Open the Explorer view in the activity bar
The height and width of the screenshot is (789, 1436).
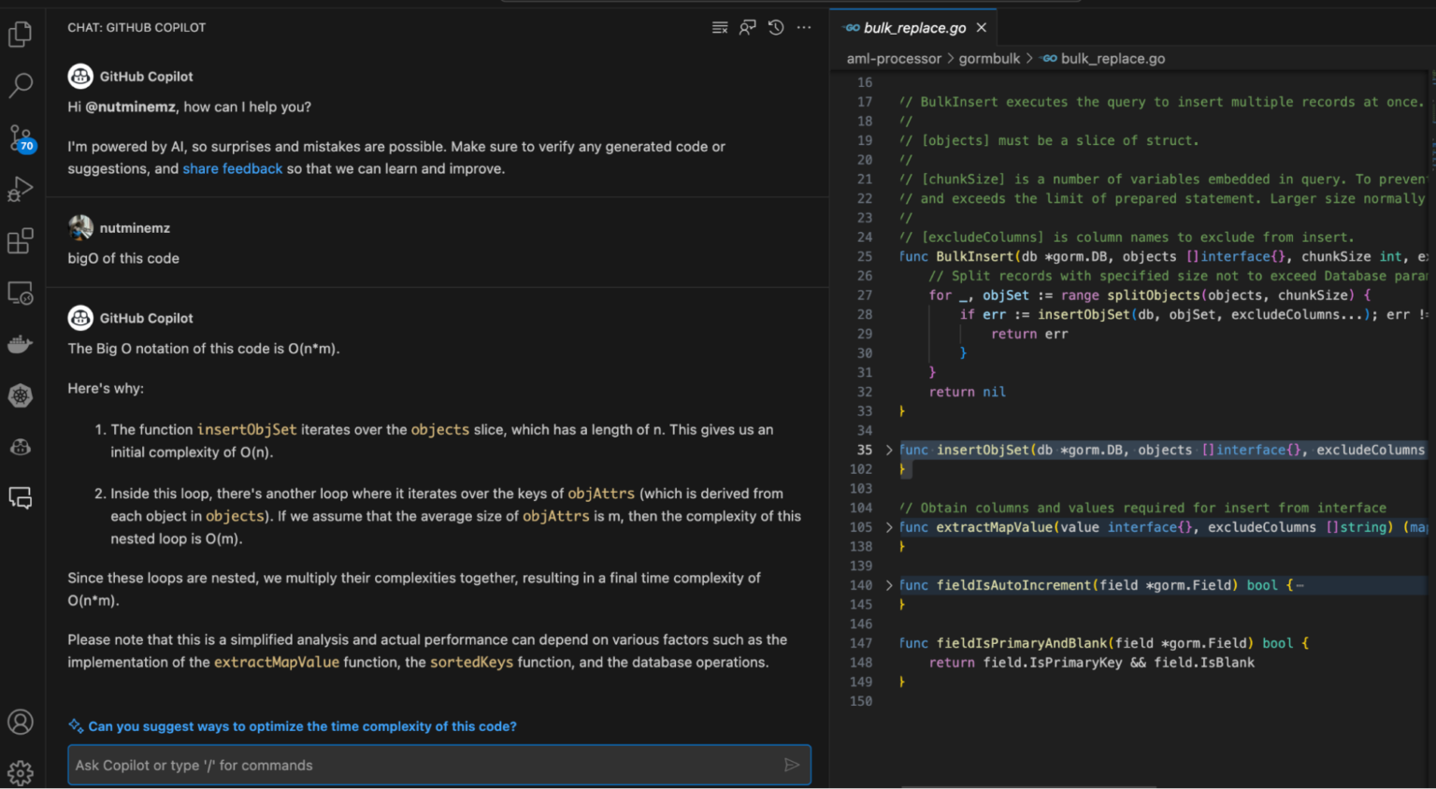21,34
